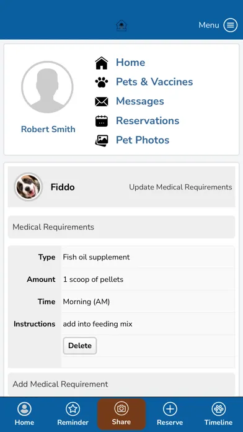
Task: Open Pets & Vaccines link
Action: (x=154, y=82)
